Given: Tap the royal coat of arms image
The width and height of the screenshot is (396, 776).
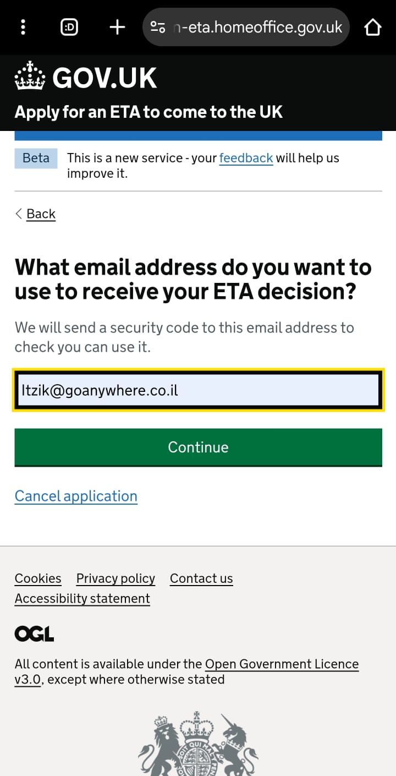Looking at the screenshot, I should pyautogui.click(x=198, y=743).
